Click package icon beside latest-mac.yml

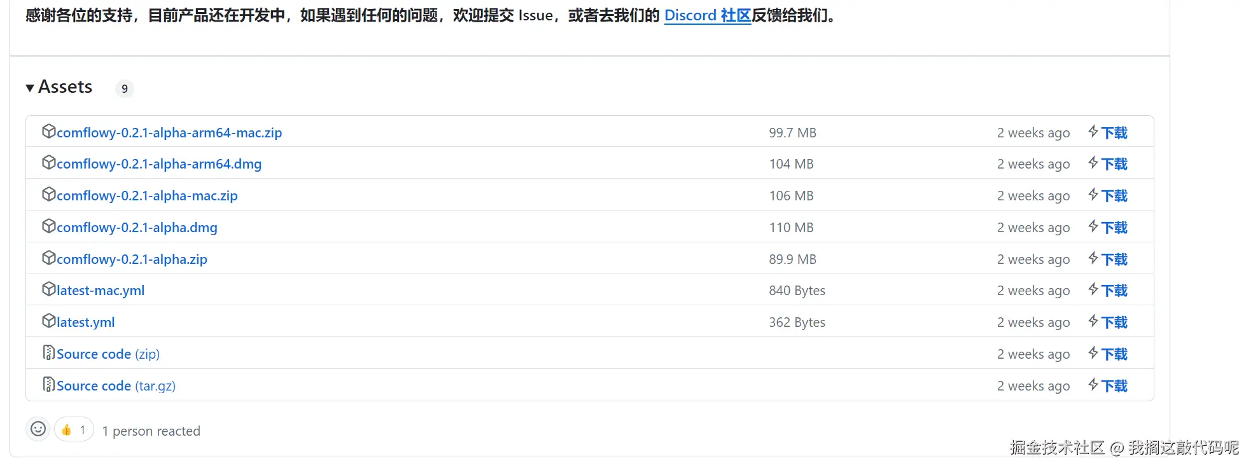click(49, 289)
